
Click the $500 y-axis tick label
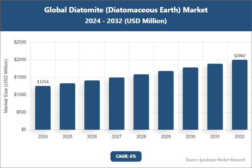point(21,112)
